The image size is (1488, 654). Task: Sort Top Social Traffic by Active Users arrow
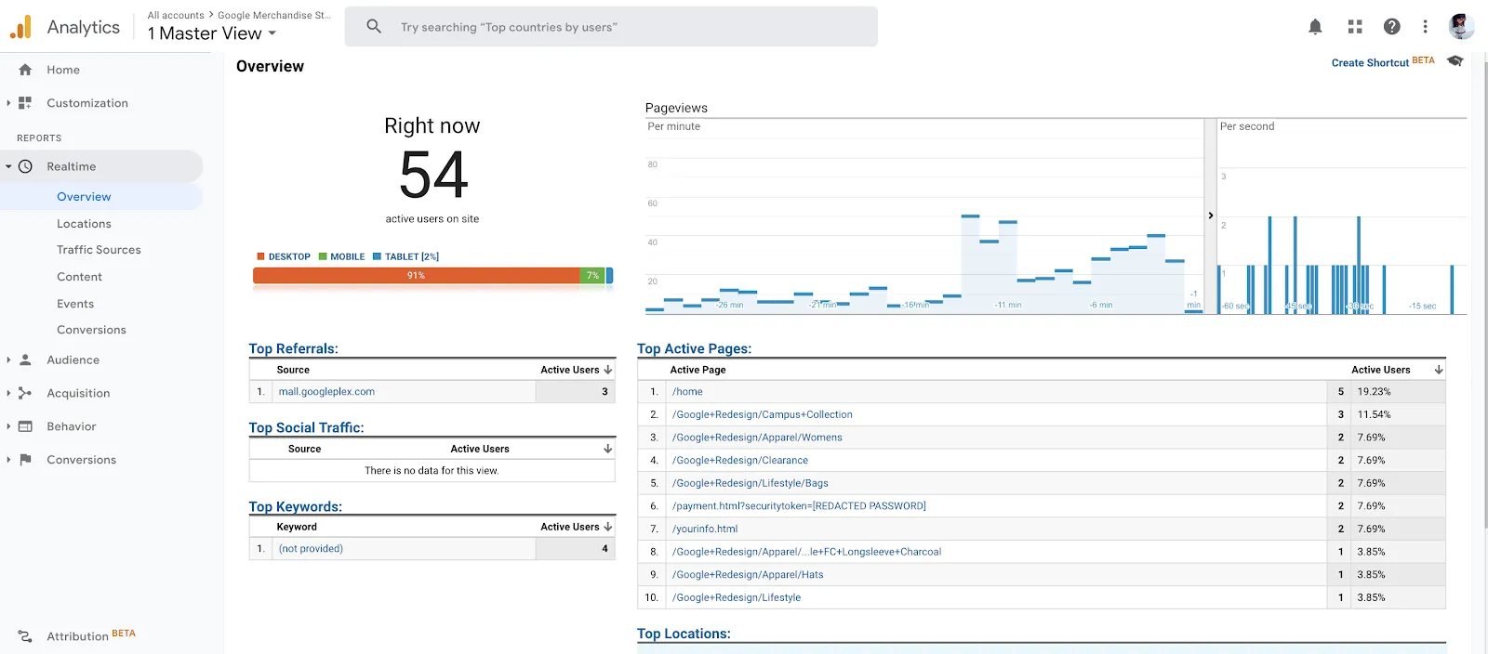[608, 449]
